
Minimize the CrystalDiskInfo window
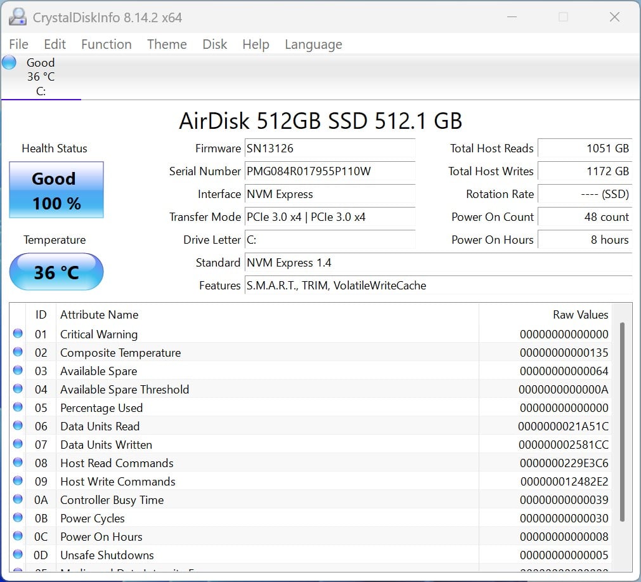click(x=512, y=17)
